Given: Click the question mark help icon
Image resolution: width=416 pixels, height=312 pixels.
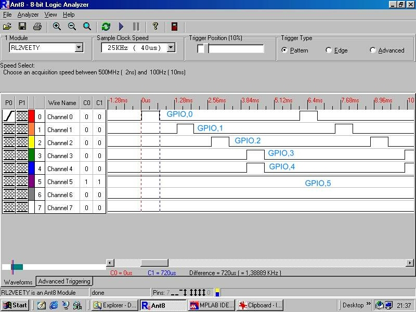Looking at the screenshot, I should (155, 26).
